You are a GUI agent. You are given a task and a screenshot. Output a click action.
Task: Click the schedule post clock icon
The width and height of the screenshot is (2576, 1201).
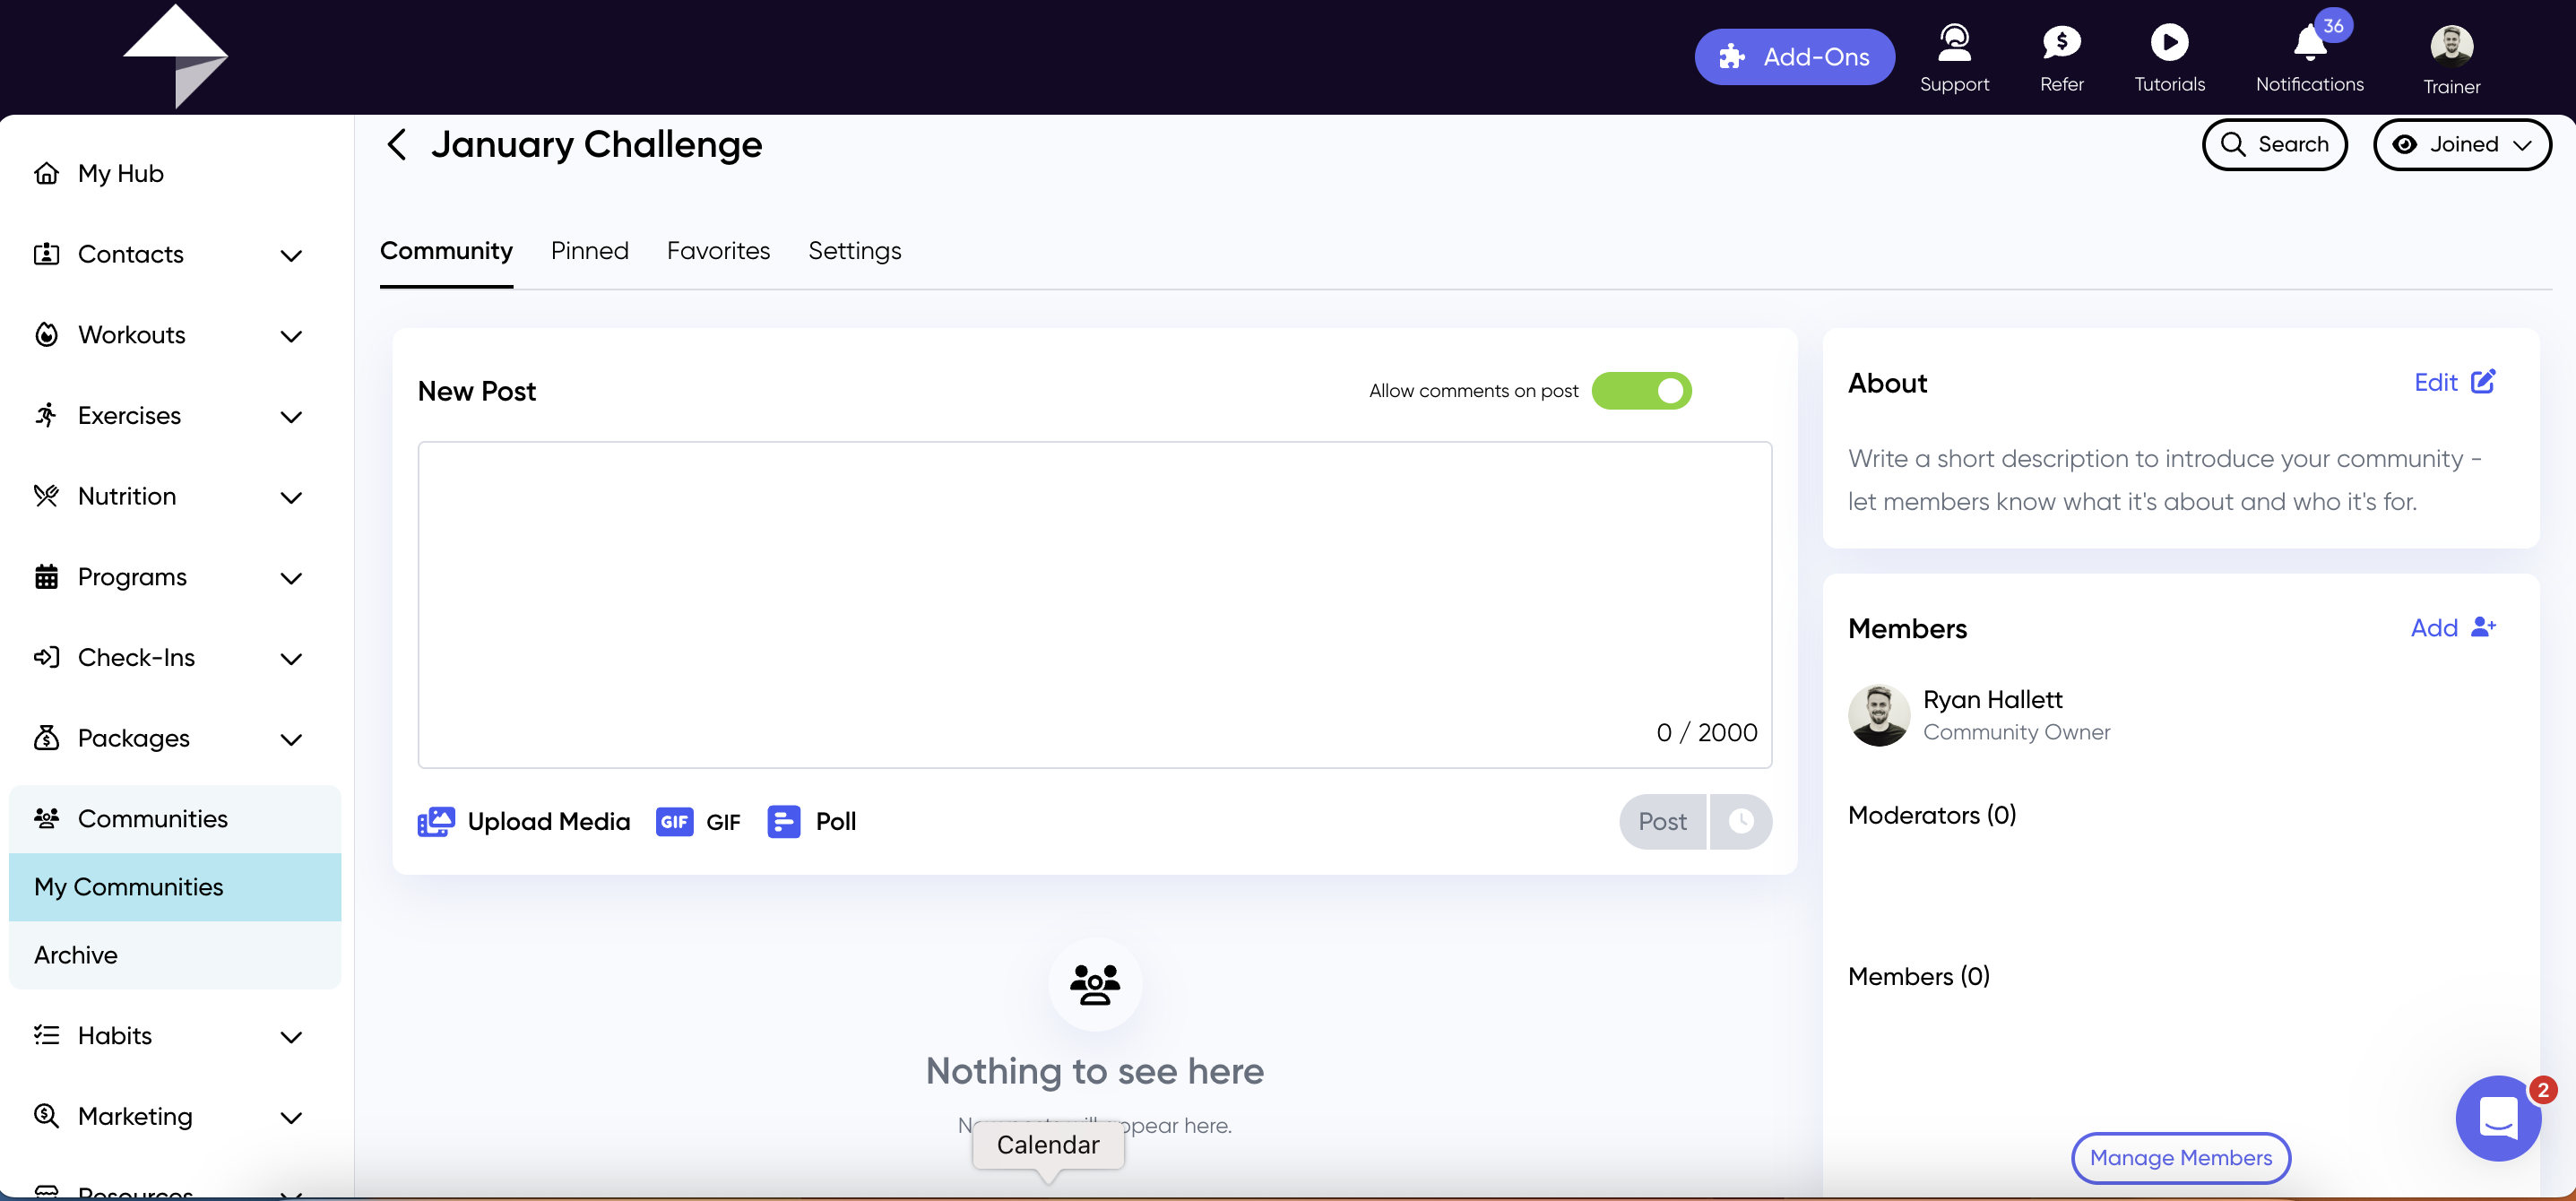coord(1741,821)
